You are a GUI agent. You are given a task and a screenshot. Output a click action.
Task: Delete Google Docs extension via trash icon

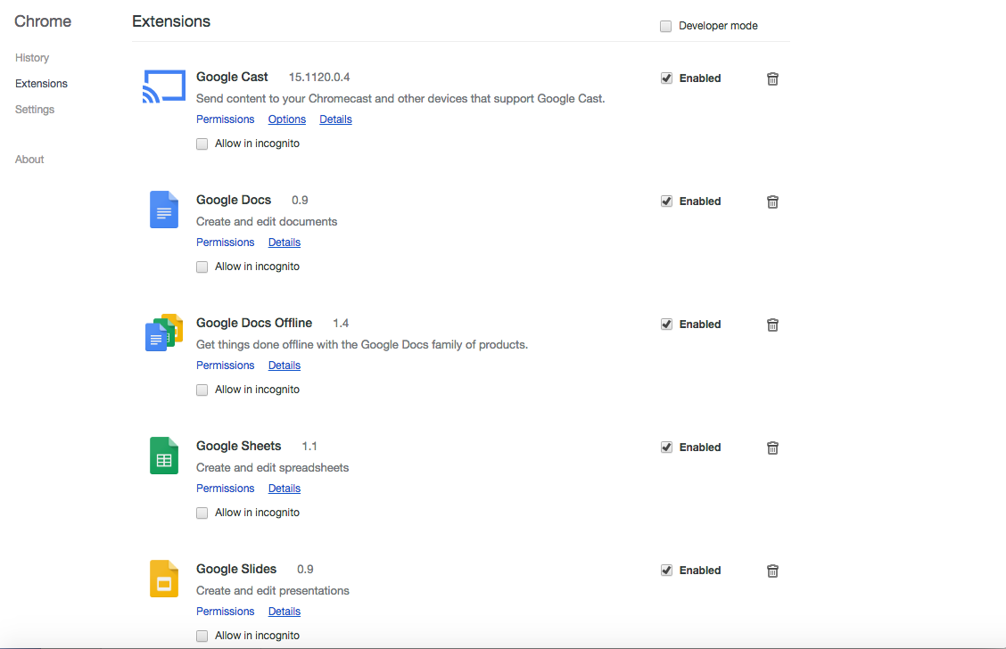[772, 201]
